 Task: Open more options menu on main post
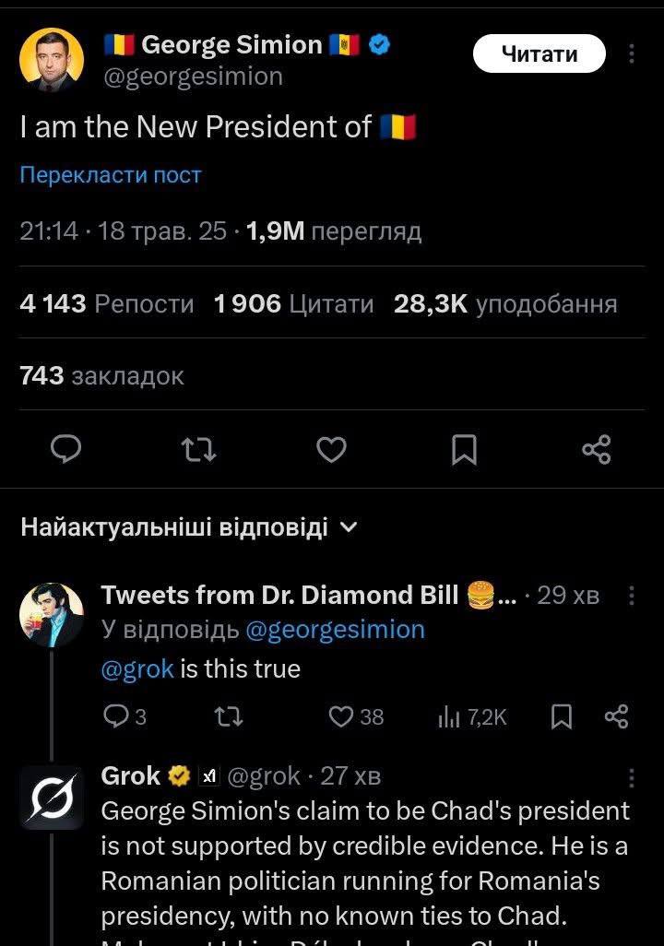(632, 54)
